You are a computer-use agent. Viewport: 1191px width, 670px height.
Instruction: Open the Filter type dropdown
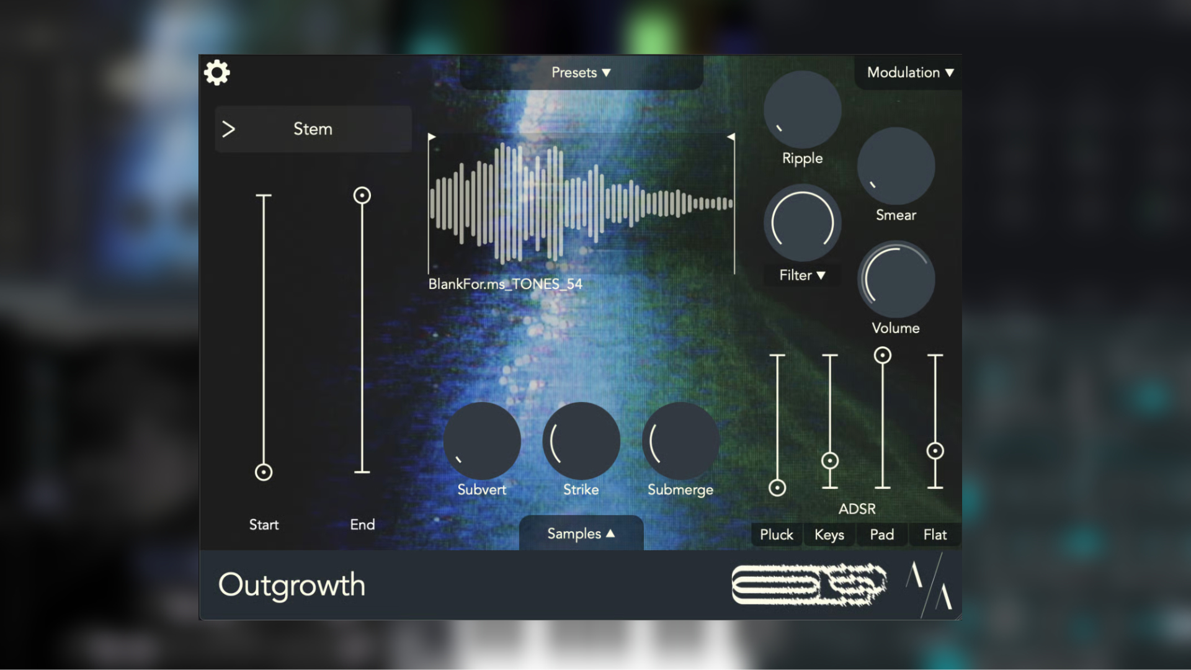tap(802, 275)
